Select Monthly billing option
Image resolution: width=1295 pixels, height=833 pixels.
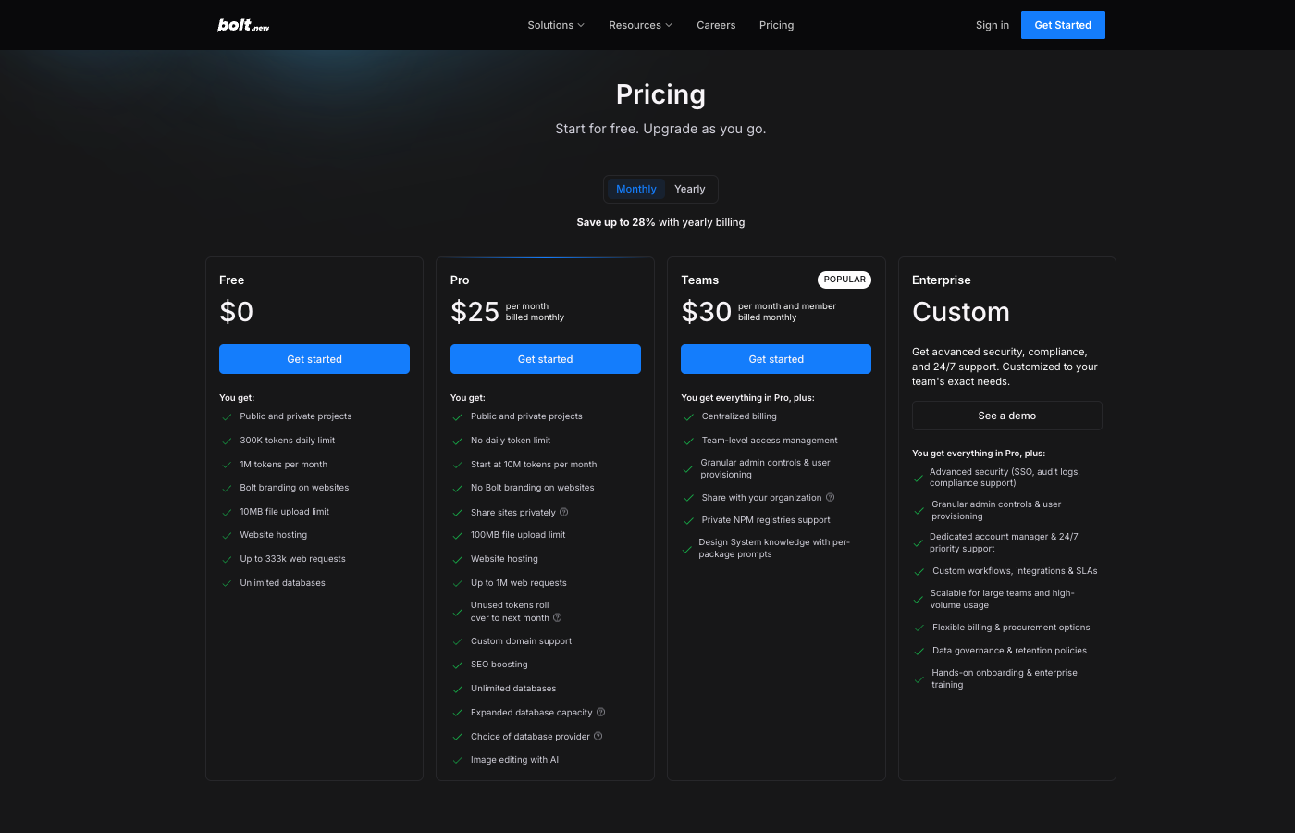(x=636, y=189)
